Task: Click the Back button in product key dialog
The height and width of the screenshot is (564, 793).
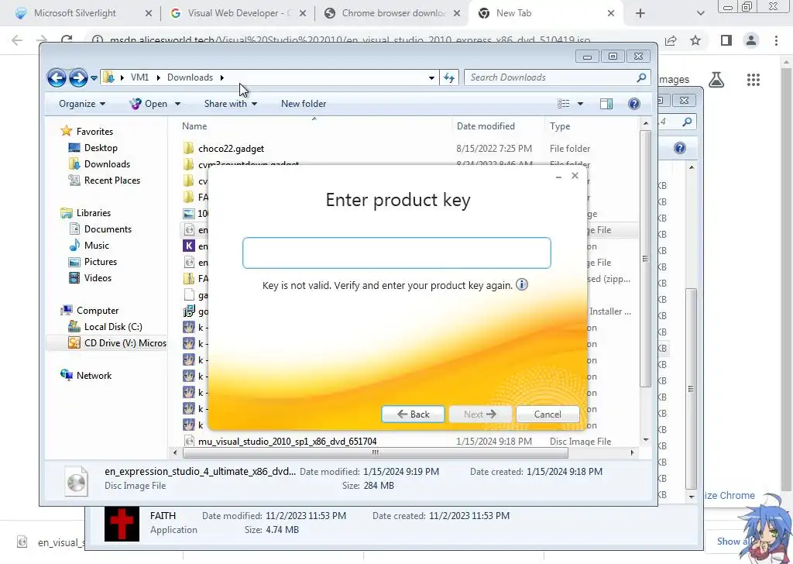Action: [x=414, y=414]
